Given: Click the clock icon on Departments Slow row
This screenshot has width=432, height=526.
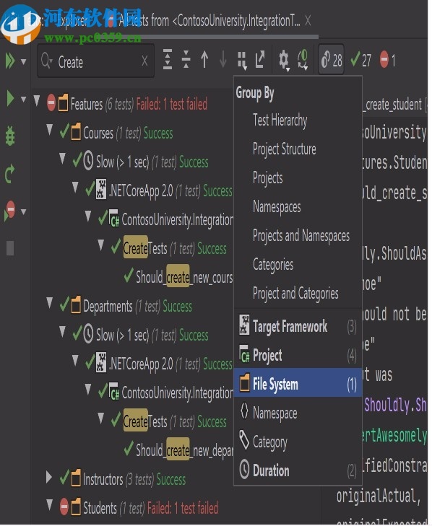Looking at the screenshot, I should pyautogui.click(x=88, y=334).
